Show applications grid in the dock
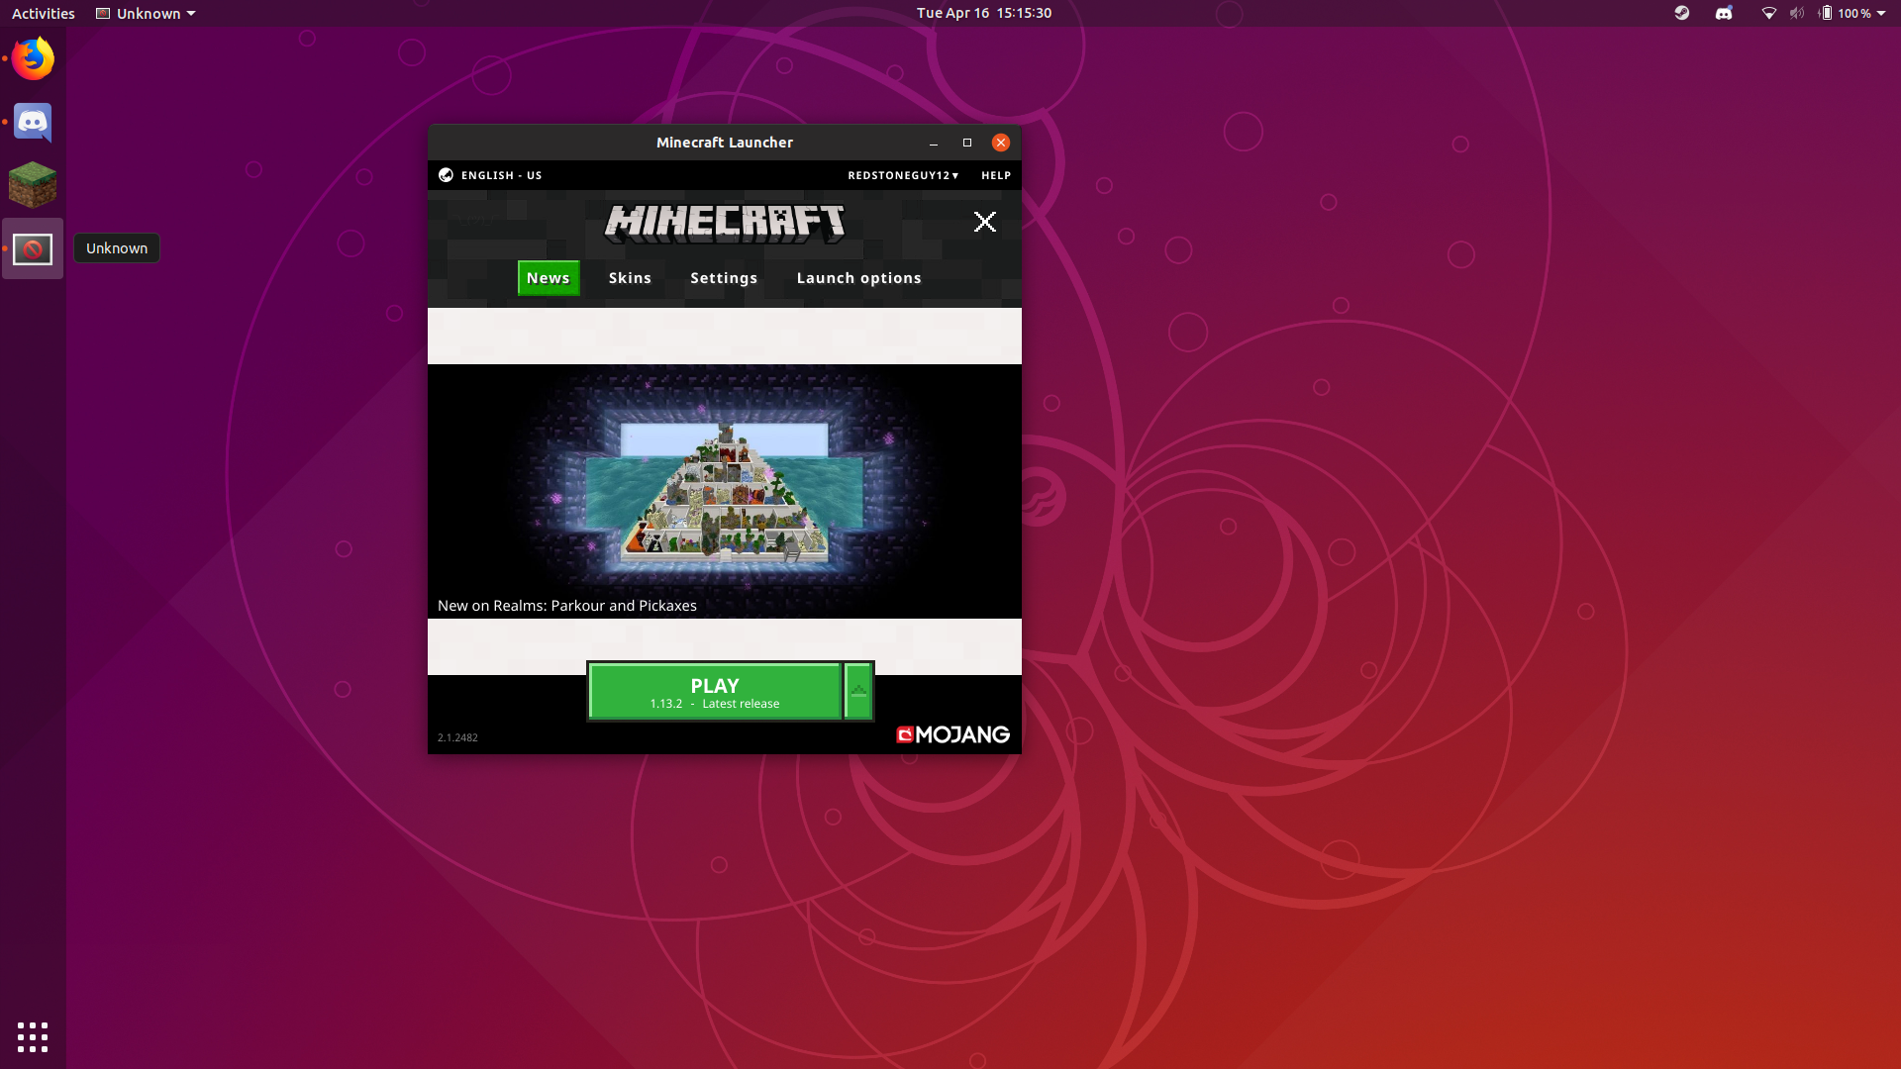This screenshot has width=1901, height=1069. [x=33, y=1036]
